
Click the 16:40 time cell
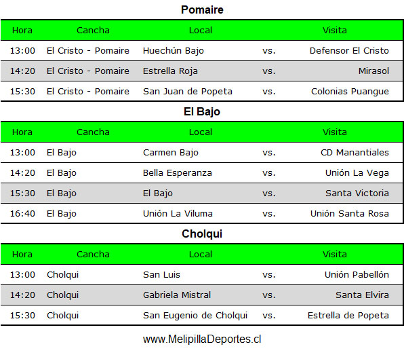(x=22, y=214)
